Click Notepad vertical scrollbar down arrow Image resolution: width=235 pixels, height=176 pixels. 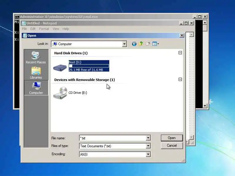191,137
